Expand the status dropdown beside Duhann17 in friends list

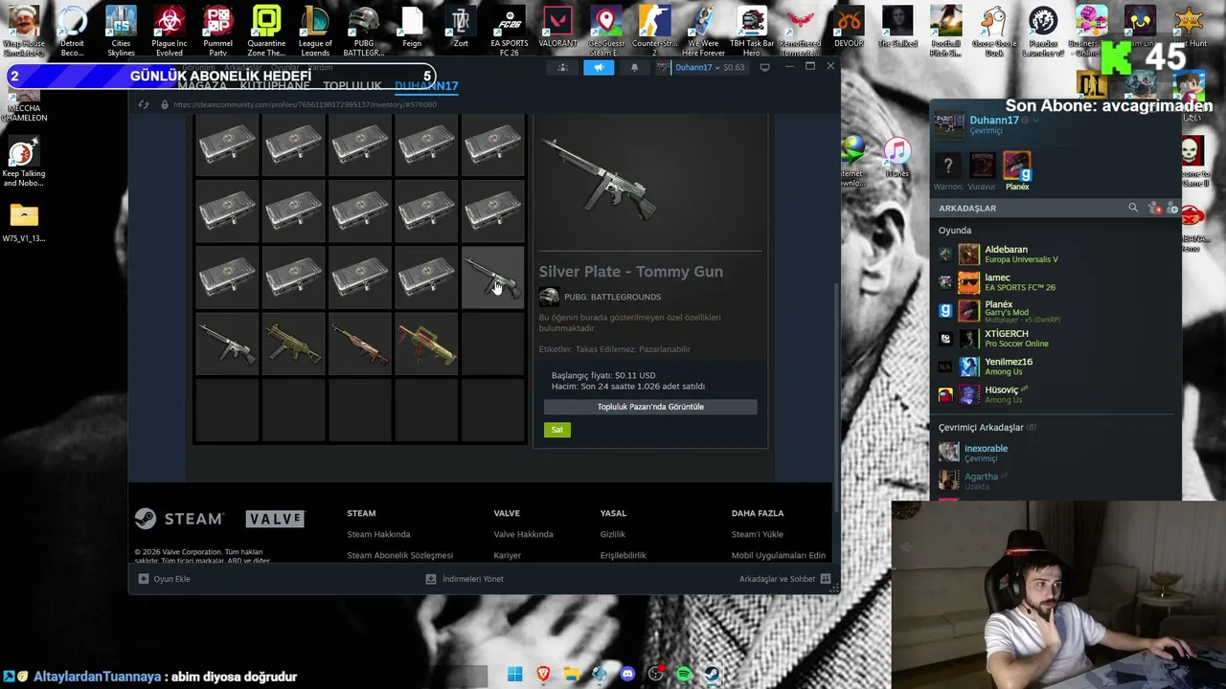click(1035, 121)
